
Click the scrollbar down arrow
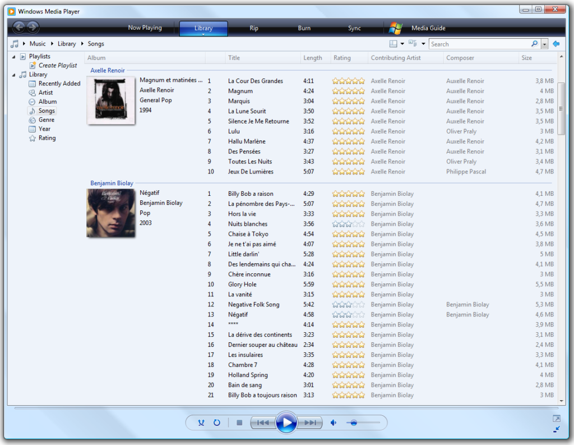coord(562,401)
